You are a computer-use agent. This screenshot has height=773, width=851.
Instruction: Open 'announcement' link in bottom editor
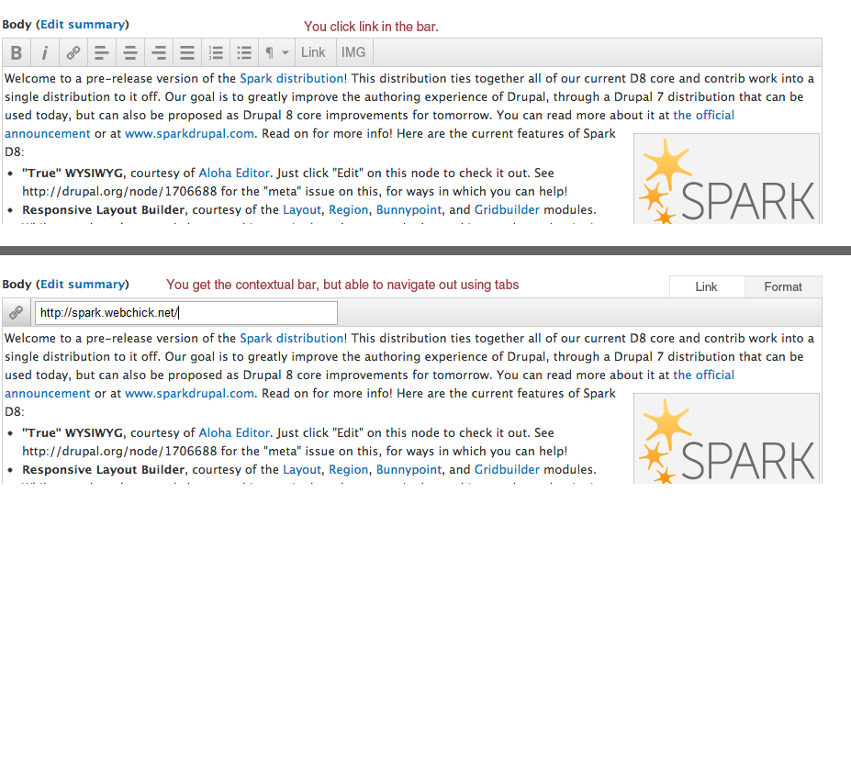[x=48, y=394]
